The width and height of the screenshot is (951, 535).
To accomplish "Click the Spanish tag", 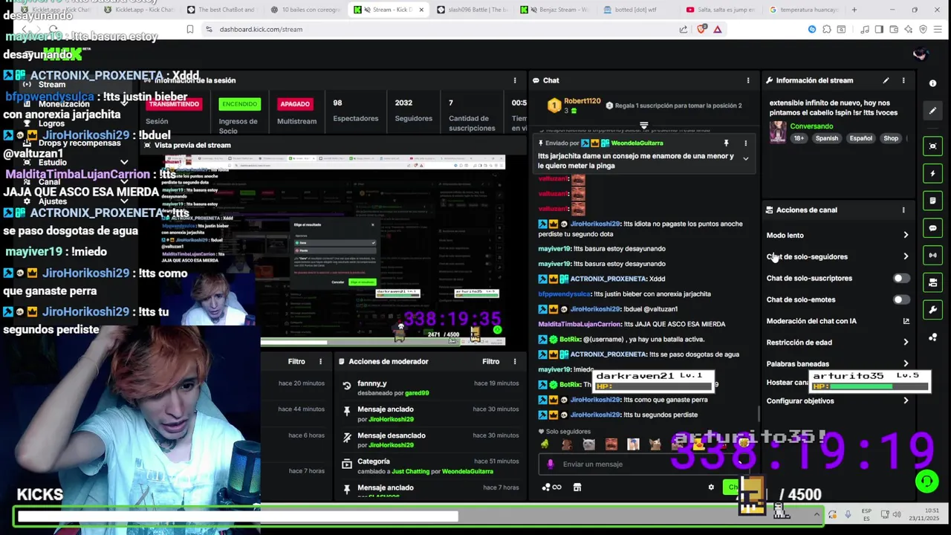I will tap(826, 138).
